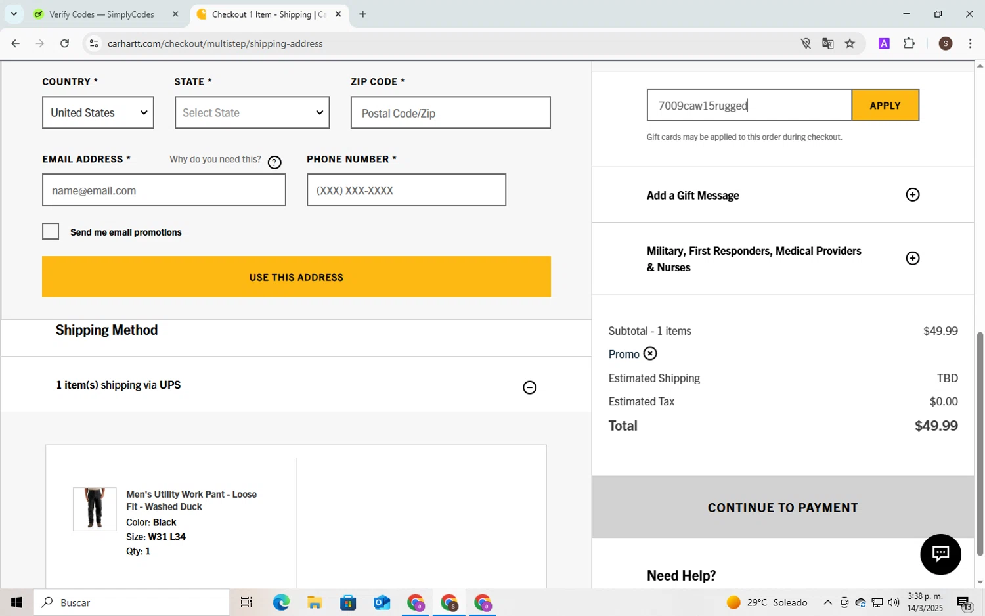Open the Select State dropdown
985x616 pixels.
pos(252,113)
